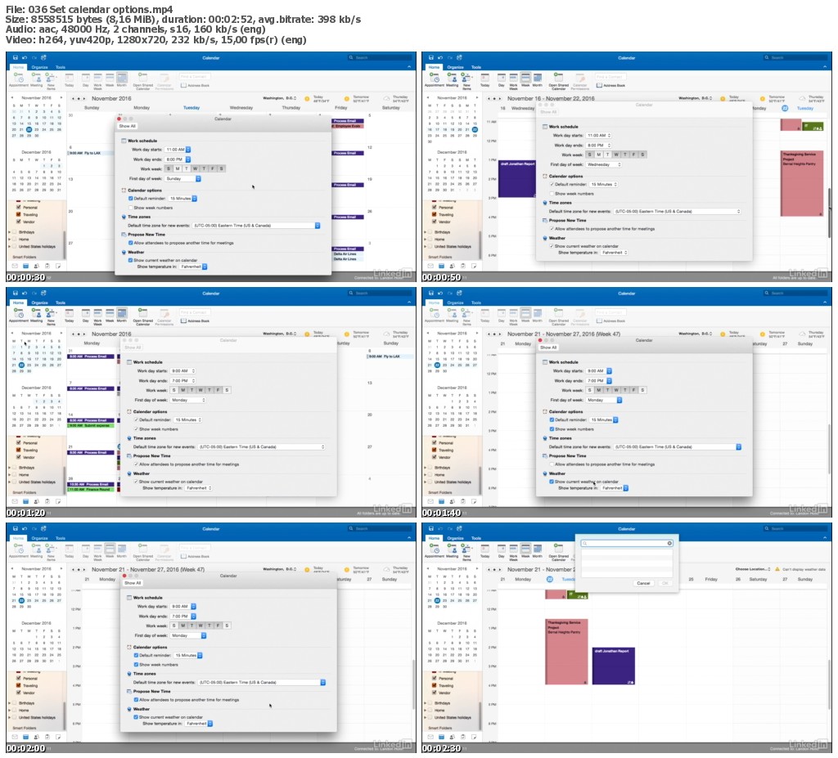Toggle Vendor calendar checkbox in the 00:02:30 frame sidebar
Image resolution: width=838 pixels, height=758 pixels.
(434, 693)
